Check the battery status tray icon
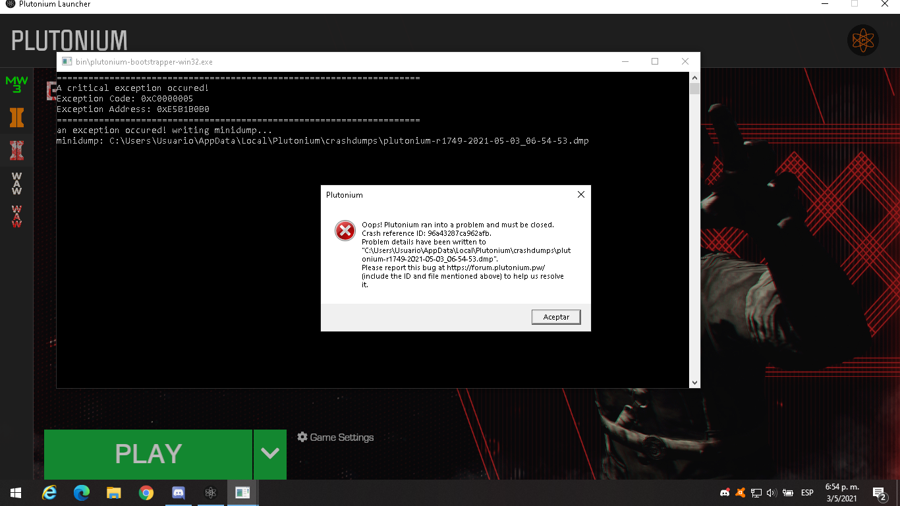The height and width of the screenshot is (506, 900). [x=787, y=493]
